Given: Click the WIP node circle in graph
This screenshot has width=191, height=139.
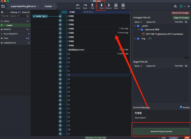Looking at the screenshot, I should tap(60, 12).
